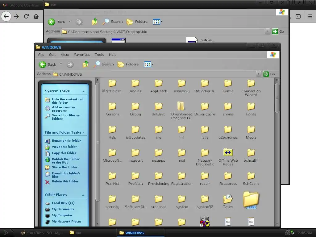Open the Config folder

(228, 86)
